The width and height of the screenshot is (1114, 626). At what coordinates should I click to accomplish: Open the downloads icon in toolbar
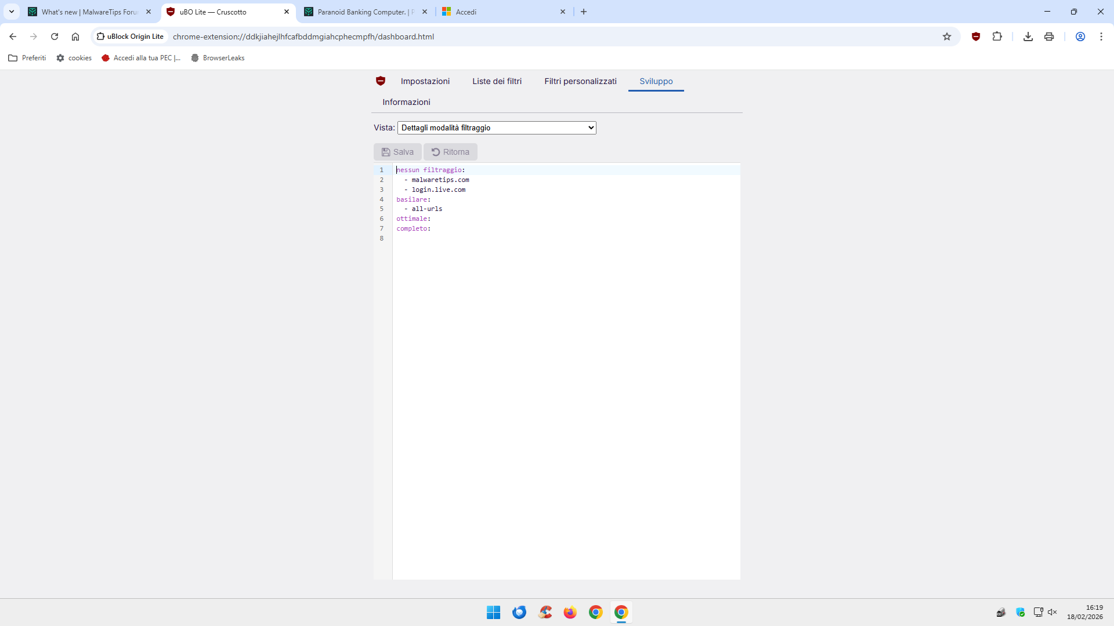[1028, 37]
